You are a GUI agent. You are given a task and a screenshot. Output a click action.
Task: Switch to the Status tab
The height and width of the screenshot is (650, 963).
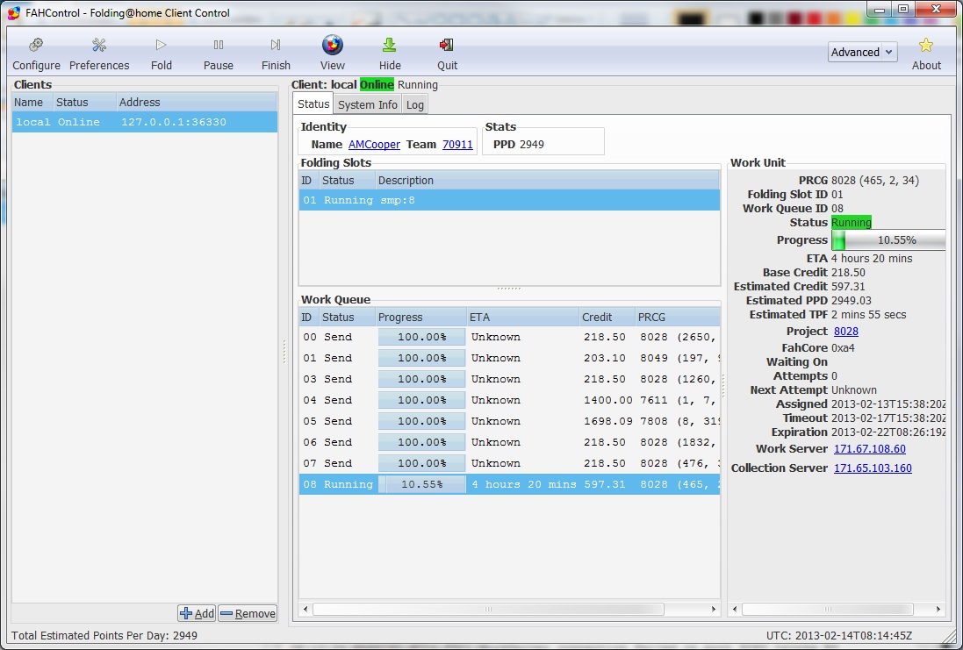pyautogui.click(x=313, y=104)
